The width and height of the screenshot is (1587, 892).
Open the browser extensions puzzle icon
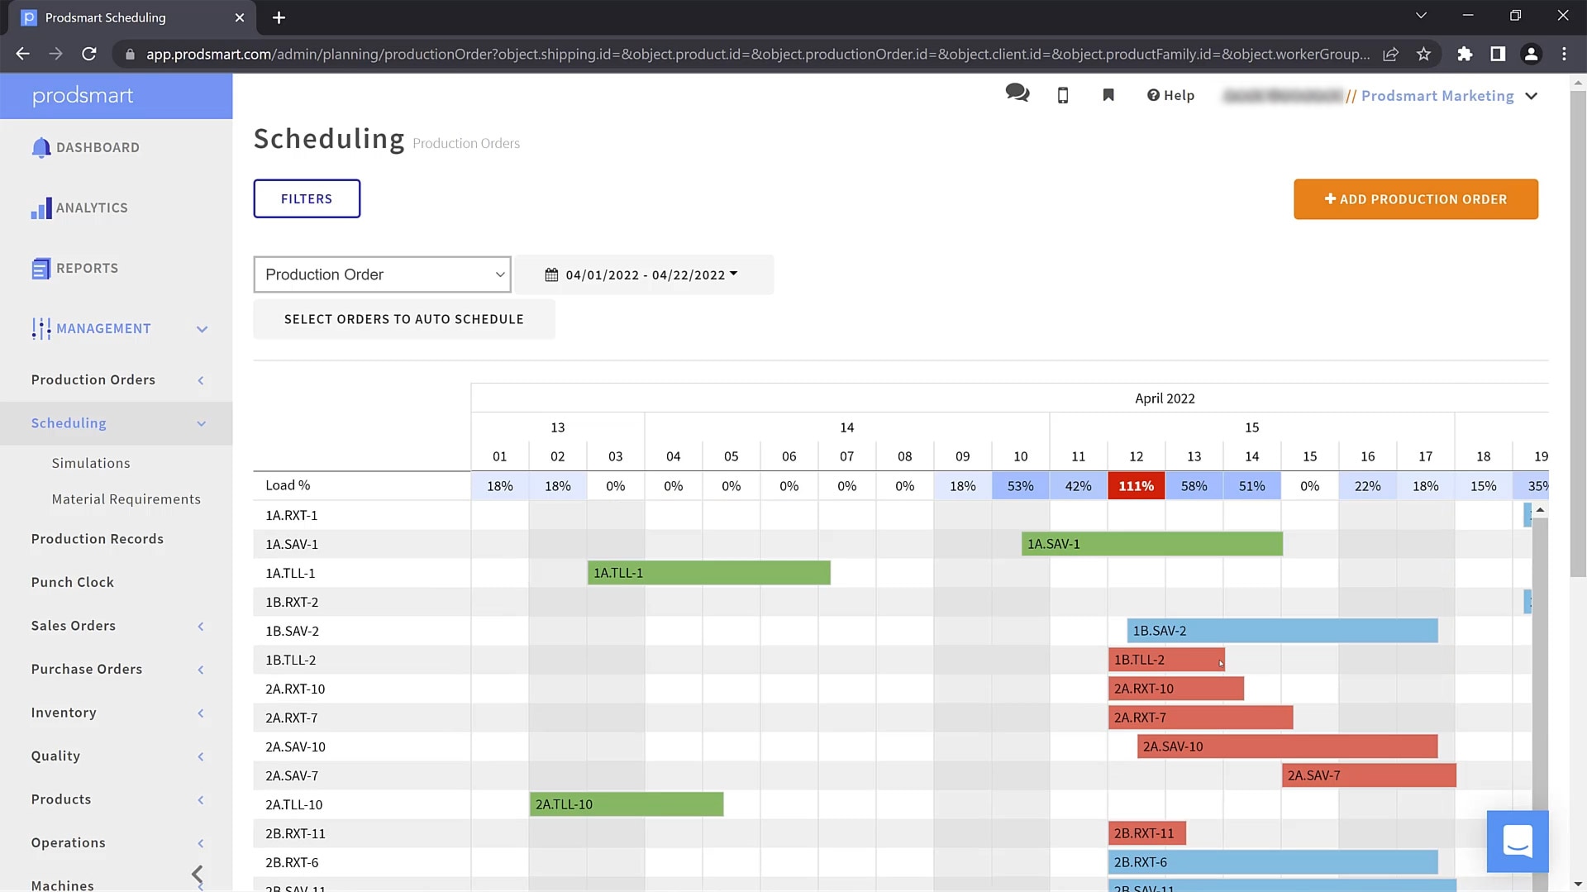pos(1465,54)
